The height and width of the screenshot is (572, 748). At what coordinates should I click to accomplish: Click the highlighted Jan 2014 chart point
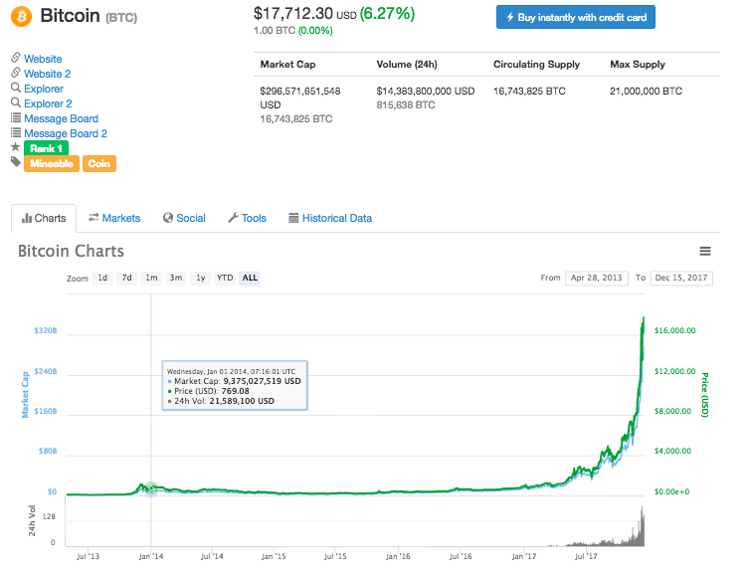[151, 488]
